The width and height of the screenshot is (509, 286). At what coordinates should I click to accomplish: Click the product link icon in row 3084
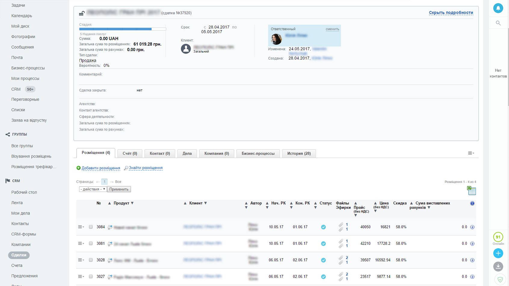click(110, 227)
